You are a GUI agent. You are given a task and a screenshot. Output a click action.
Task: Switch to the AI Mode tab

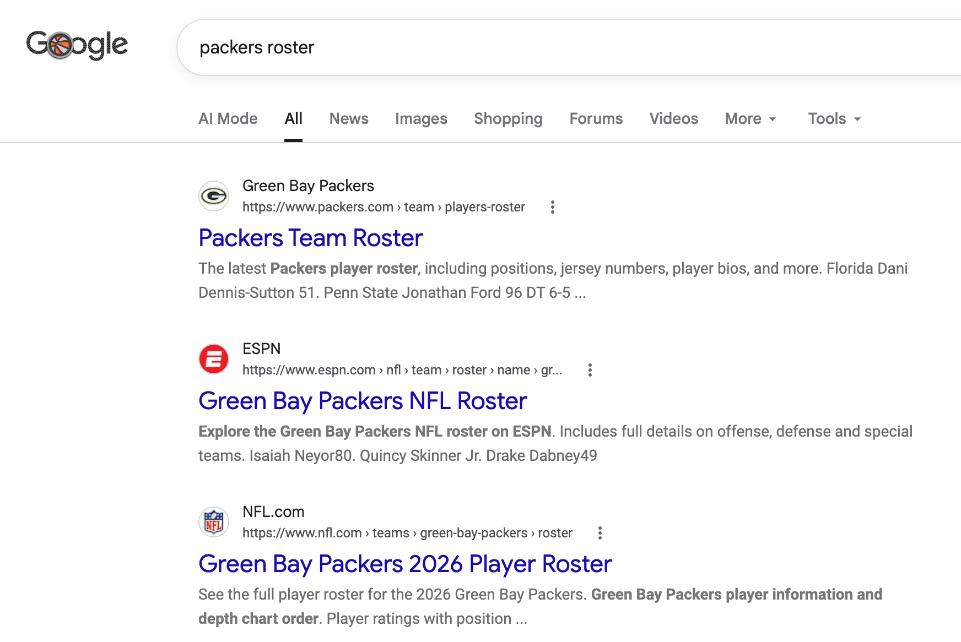click(x=228, y=118)
